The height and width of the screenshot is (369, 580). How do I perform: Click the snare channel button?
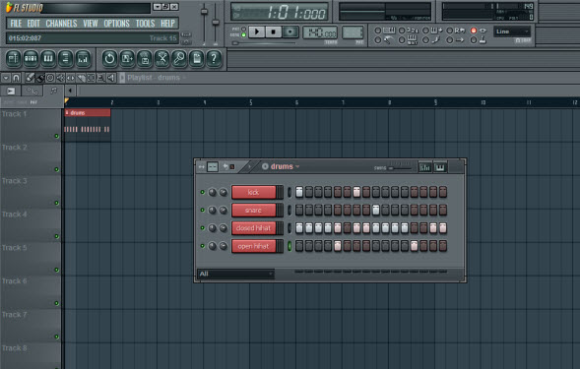(x=254, y=210)
